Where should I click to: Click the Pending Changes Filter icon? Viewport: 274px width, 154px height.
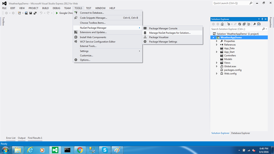click(229, 24)
